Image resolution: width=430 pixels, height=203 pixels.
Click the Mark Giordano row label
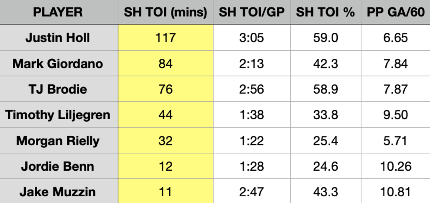pyautogui.click(x=58, y=64)
